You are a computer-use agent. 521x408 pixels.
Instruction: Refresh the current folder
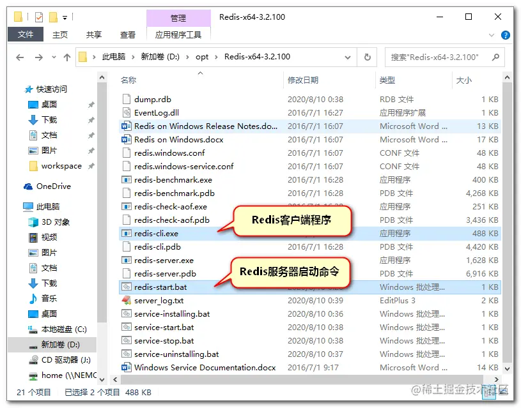pyautogui.click(x=367, y=57)
